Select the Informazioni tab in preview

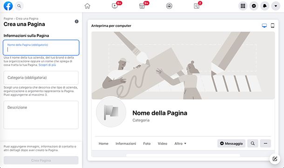pyautogui.click(x=126, y=143)
